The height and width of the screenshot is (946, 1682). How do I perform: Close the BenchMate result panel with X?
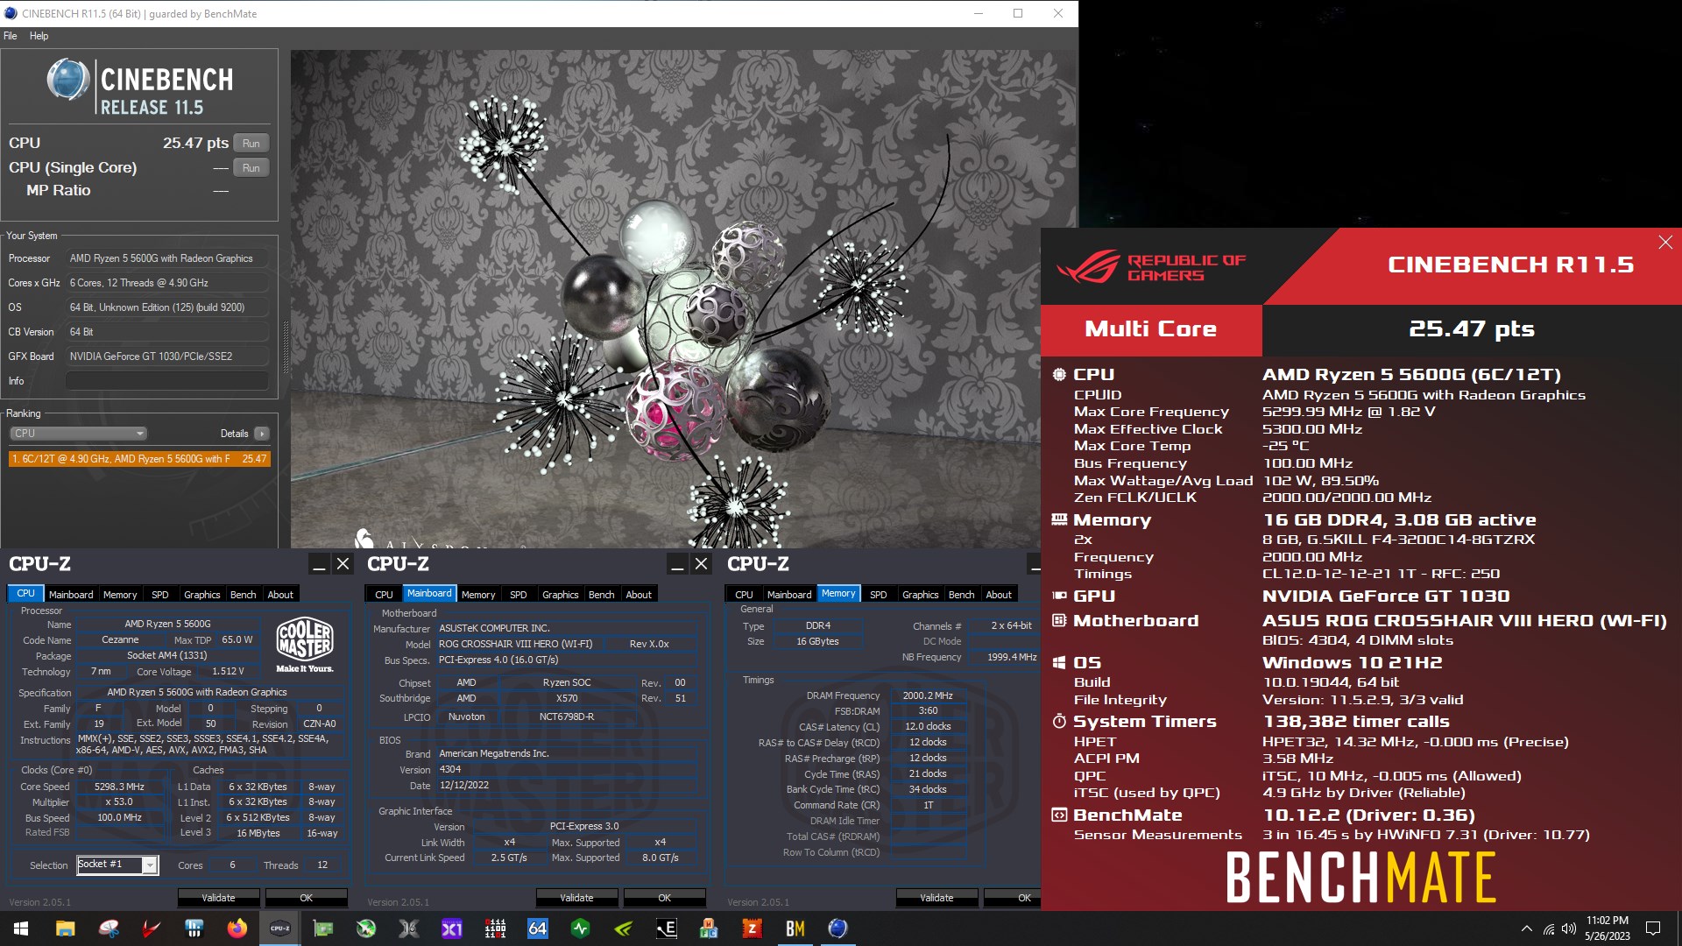coord(1665,243)
